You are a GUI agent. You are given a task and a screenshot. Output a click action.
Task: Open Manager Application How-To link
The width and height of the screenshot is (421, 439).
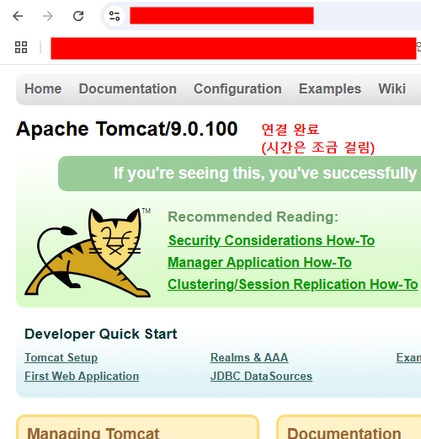click(x=259, y=263)
